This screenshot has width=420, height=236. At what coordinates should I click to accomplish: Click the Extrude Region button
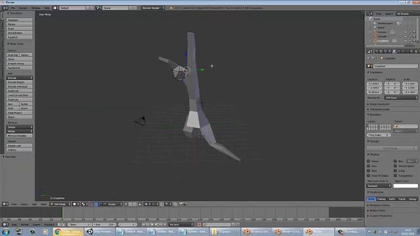[19, 82]
